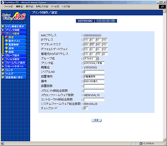Expand the グループ操作 arrow icon

click(x=3, y=55)
